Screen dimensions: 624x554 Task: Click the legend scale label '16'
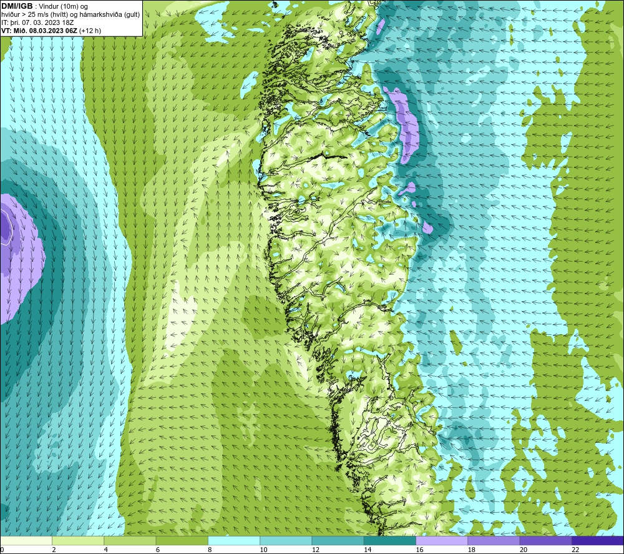[x=419, y=550]
